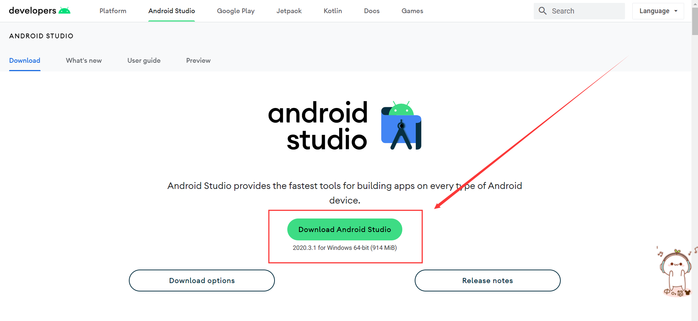This screenshot has height=321, width=698.
Task: Open the Language dropdown
Action: 658,11
